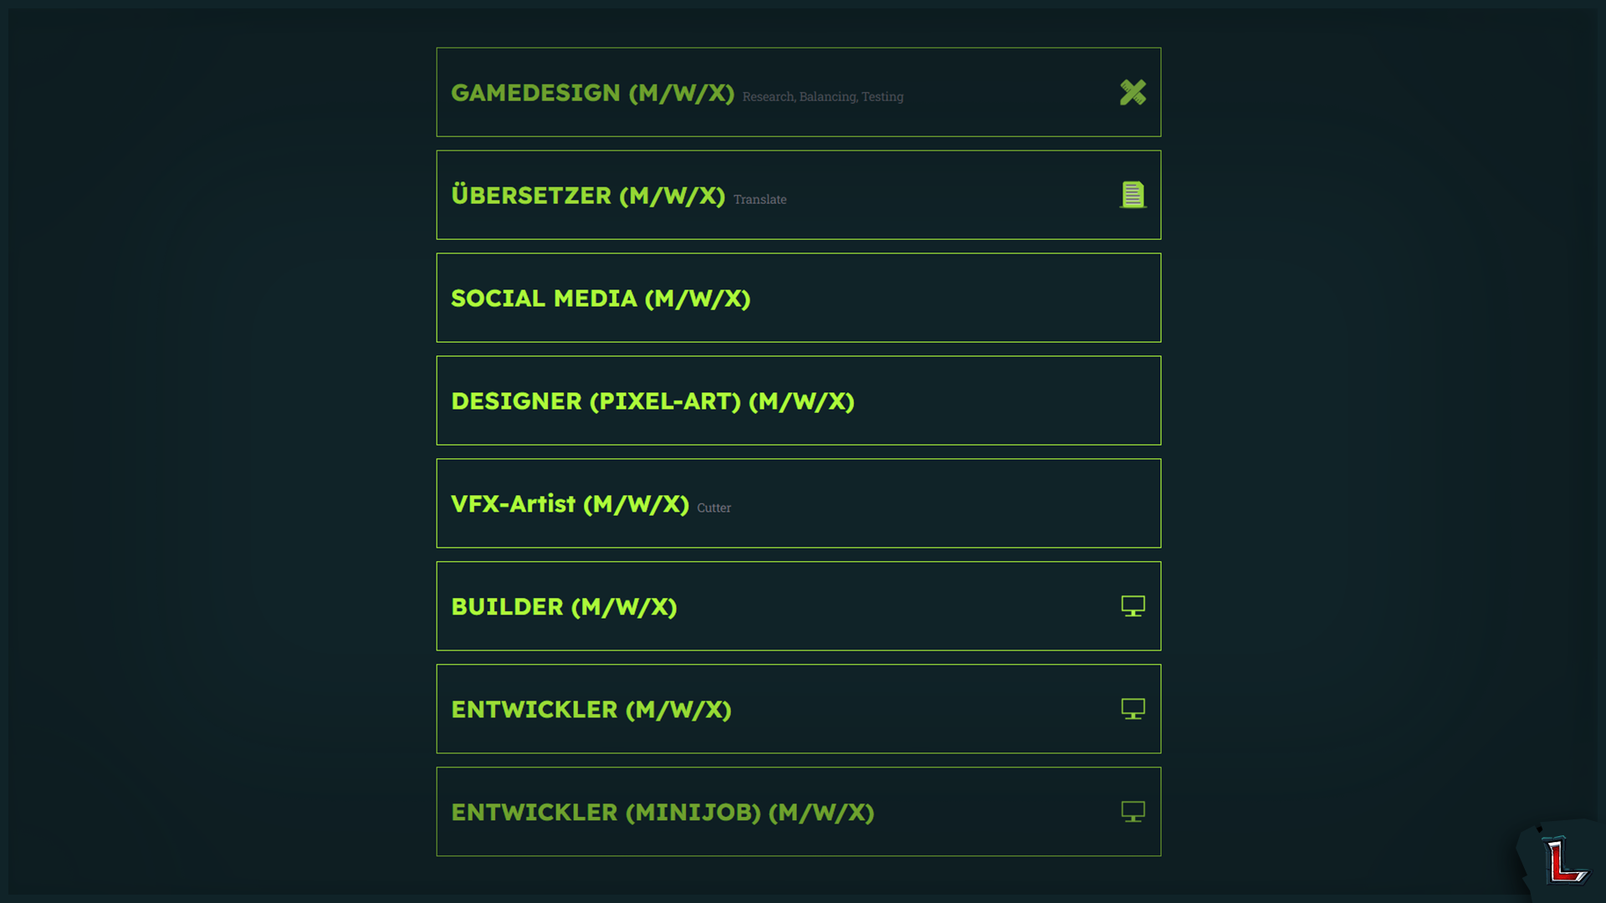Image resolution: width=1606 pixels, height=903 pixels.
Task: Click the crossed tools icon on Gamedesign
Action: pyautogui.click(x=1133, y=92)
